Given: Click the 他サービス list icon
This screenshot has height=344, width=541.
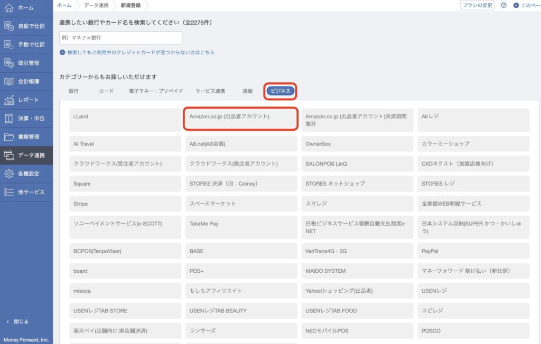Looking at the screenshot, I should pos(9,192).
